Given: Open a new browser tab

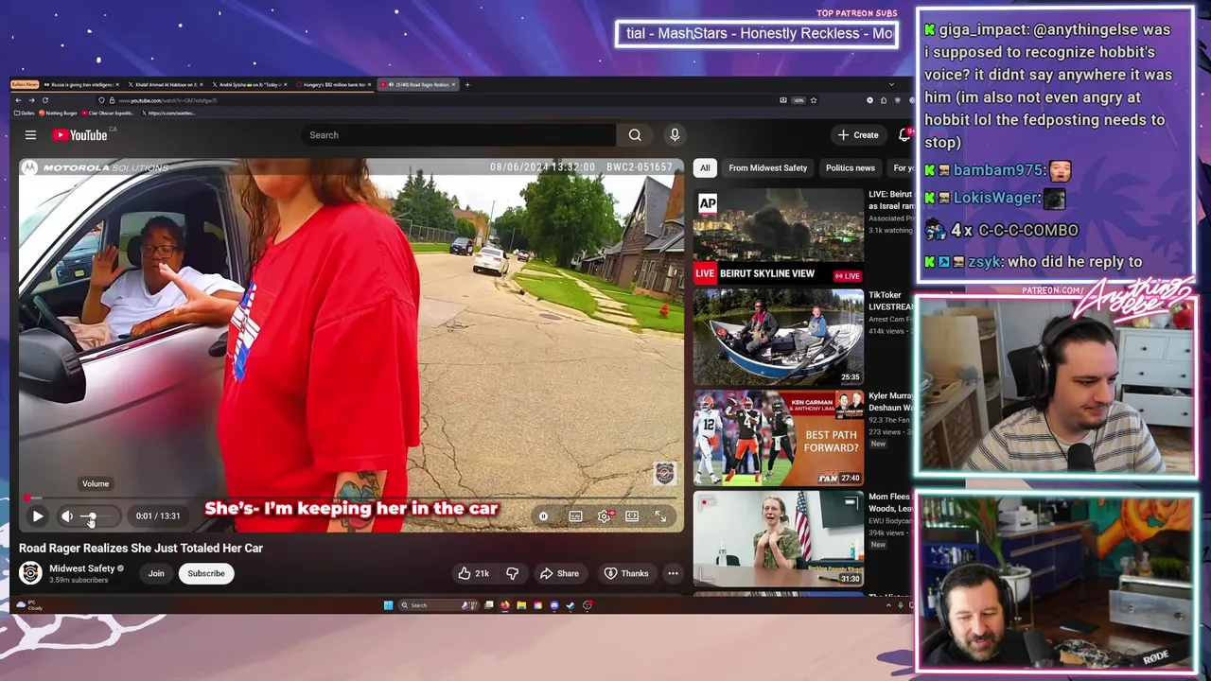Looking at the screenshot, I should pyautogui.click(x=467, y=84).
